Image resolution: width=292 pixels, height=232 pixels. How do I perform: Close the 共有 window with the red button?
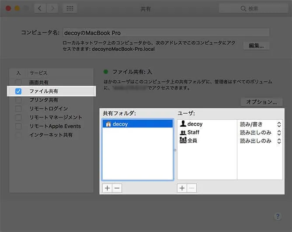click(8, 8)
